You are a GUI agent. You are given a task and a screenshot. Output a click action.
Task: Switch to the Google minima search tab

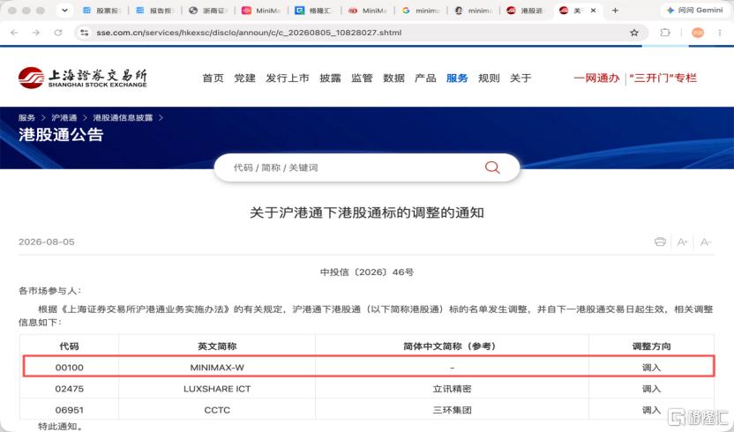coord(421,11)
